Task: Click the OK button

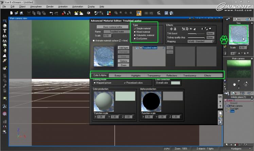Action: 220,97
